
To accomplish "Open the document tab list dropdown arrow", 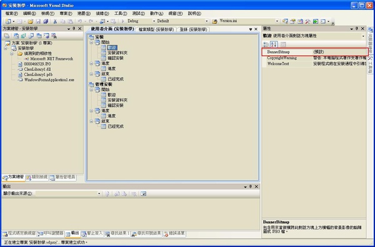I will (x=251, y=29).
